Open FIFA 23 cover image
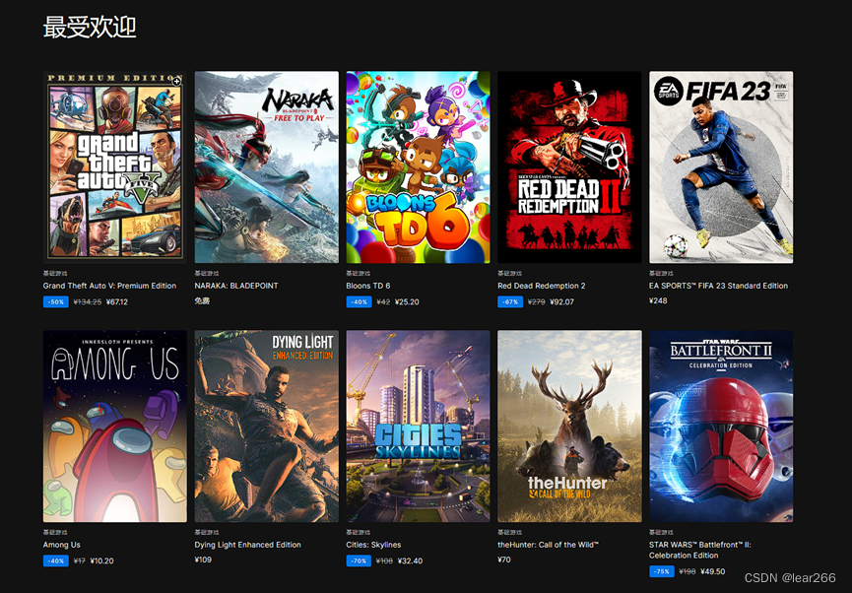This screenshot has height=593, width=852. click(x=721, y=166)
